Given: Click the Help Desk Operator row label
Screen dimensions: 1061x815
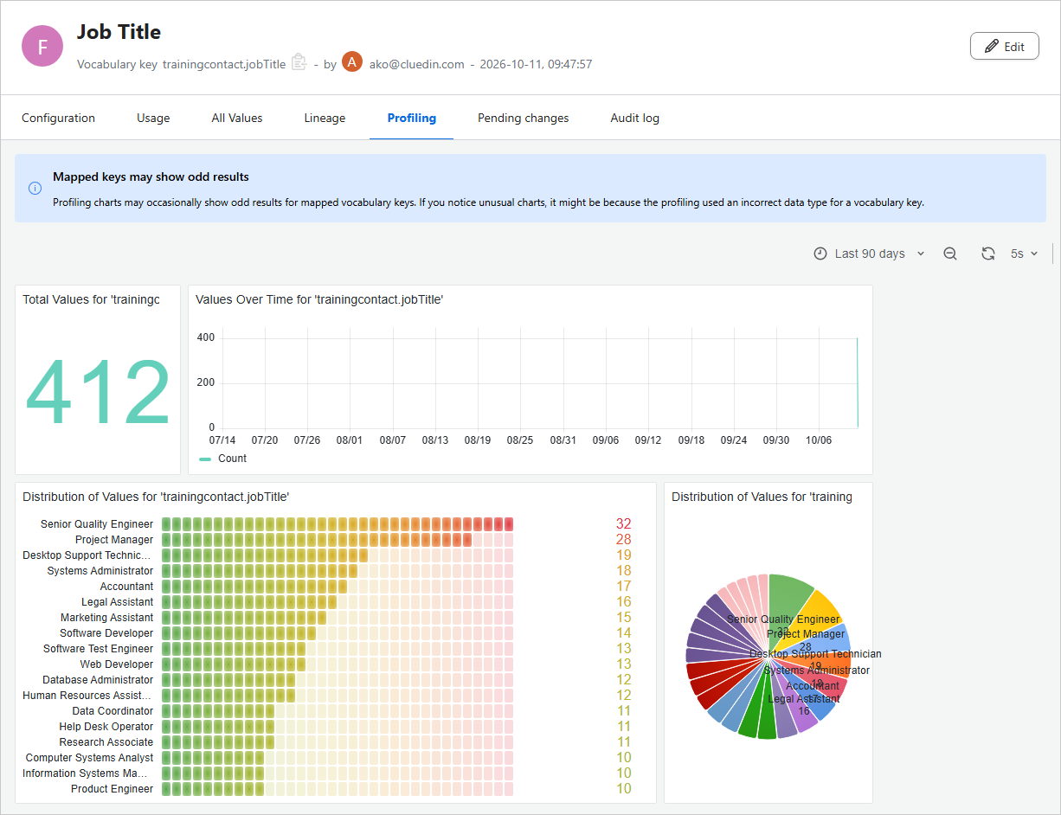Looking at the screenshot, I should coord(106,727).
